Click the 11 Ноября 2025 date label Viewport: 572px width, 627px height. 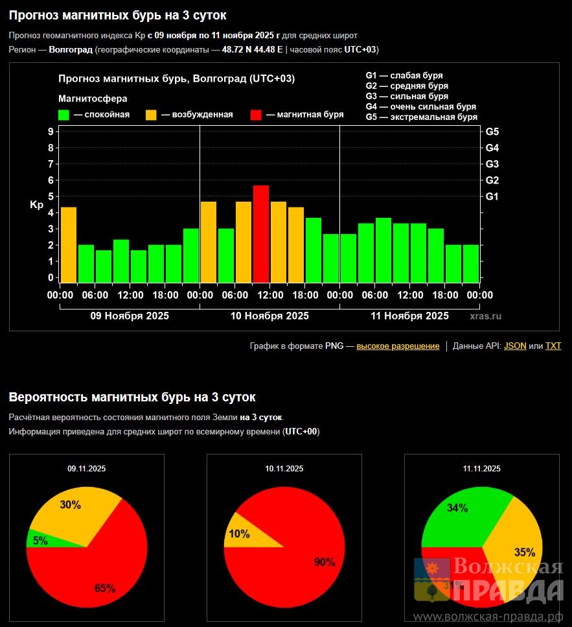[x=409, y=316]
